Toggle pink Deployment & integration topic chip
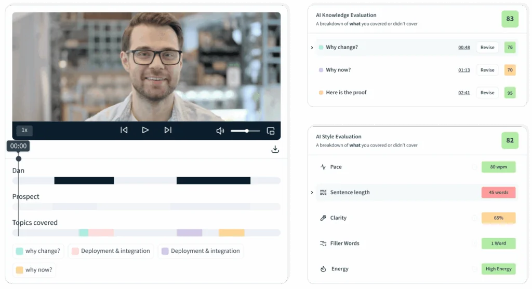Screen dimensions: 532x289 point(111,251)
